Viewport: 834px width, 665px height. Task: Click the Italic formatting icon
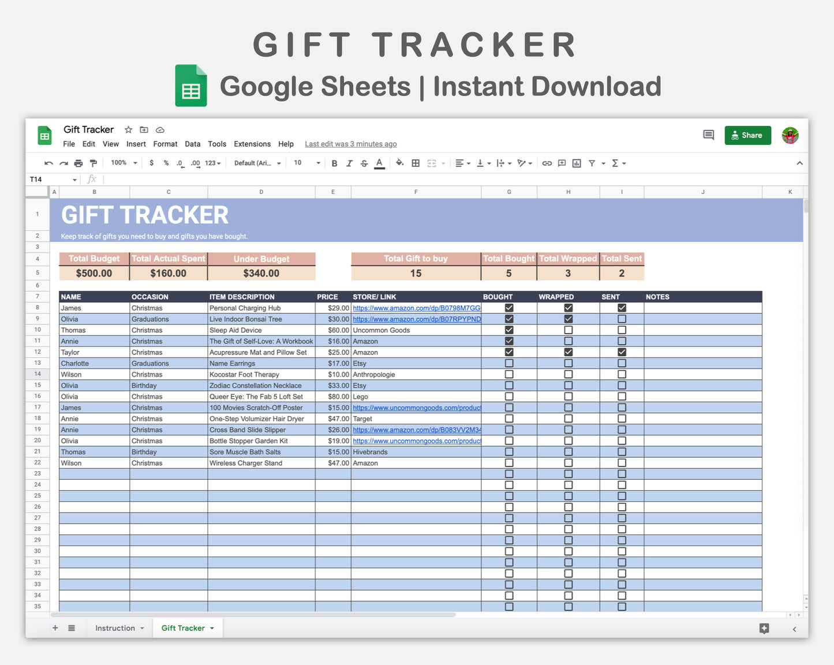[349, 163]
